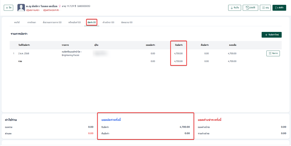
Task: Click the ยอดรวม amount 0.00
Action: (91, 127)
